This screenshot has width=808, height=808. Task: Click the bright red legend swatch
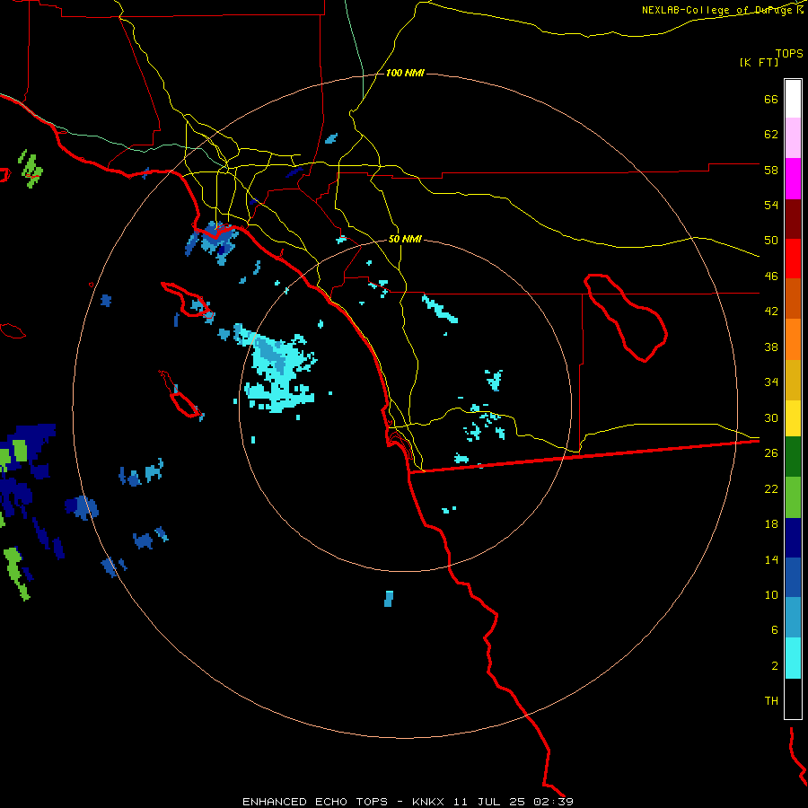tap(793, 259)
